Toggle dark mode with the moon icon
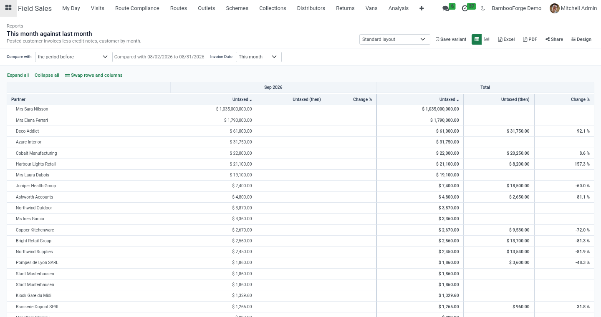 483,8
